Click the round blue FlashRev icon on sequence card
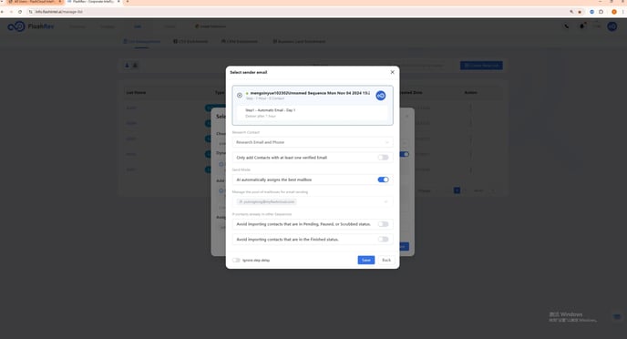The width and height of the screenshot is (627, 339). 381,96
